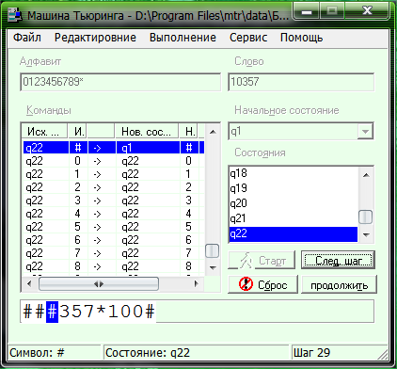Open the Помощь menu
The width and height of the screenshot is (397, 369).
point(301,38)
